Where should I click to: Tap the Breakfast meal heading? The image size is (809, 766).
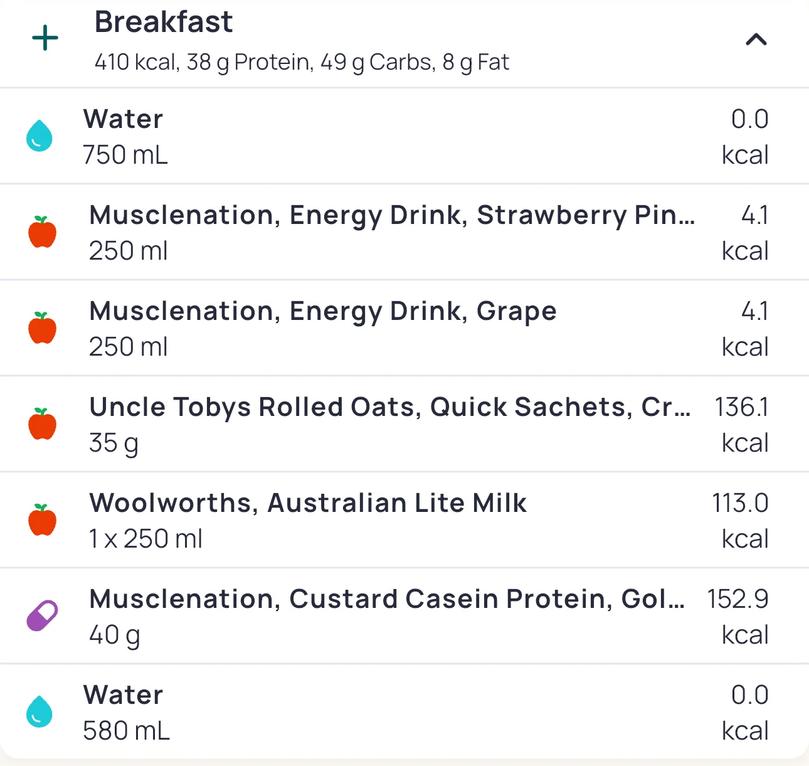click(x=163, y=22)
